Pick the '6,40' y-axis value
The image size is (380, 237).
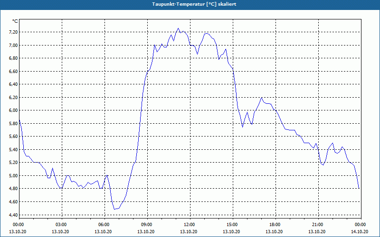(13, 84)
